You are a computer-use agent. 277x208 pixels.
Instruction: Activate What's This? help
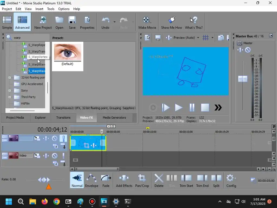194,22
